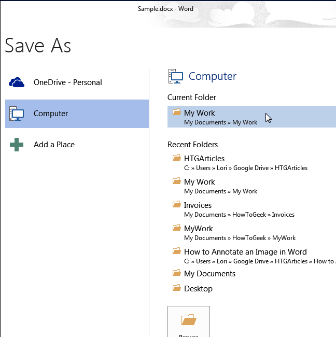Click the Computer icon in left pane

tap(17, 114)
